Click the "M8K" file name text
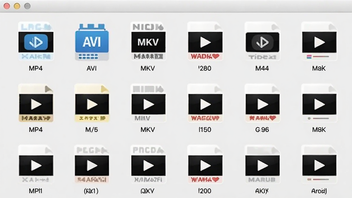The width and height of the screenshot is (352, 198). point(319,130)
